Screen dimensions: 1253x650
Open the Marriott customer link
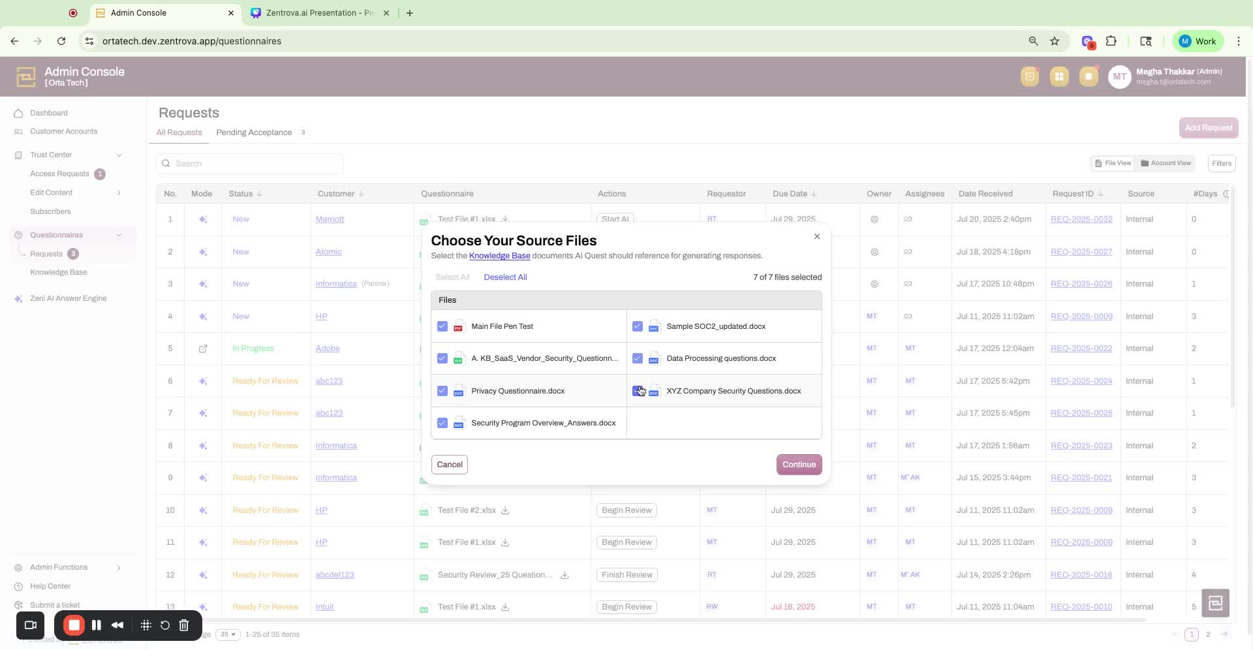tap(330, 219)
